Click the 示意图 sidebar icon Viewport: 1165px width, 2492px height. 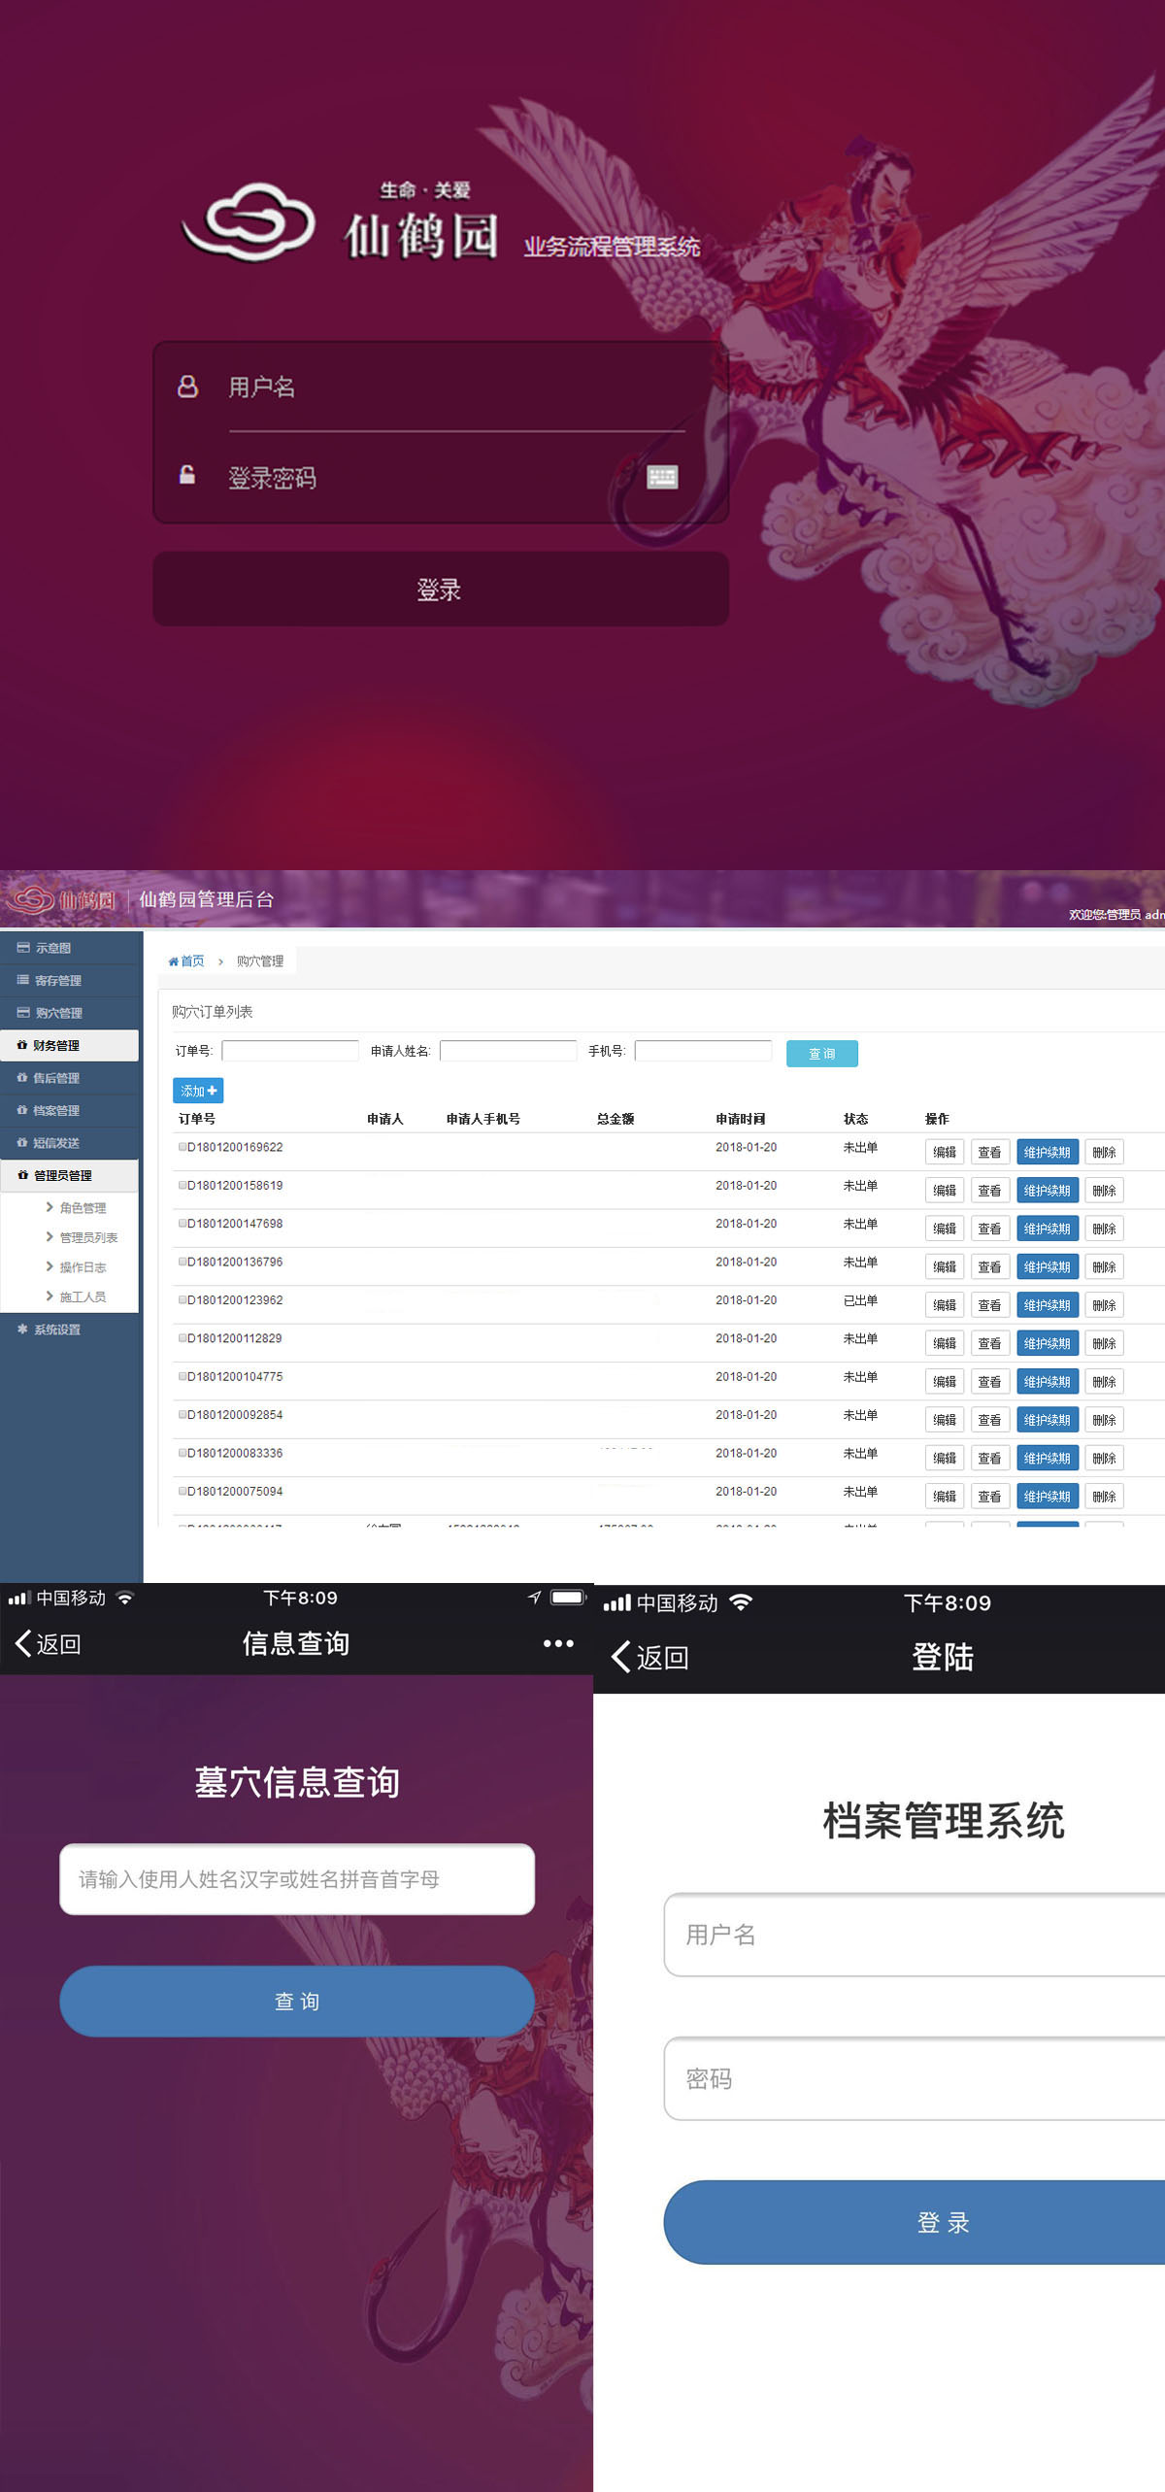(x=23, y=948)
